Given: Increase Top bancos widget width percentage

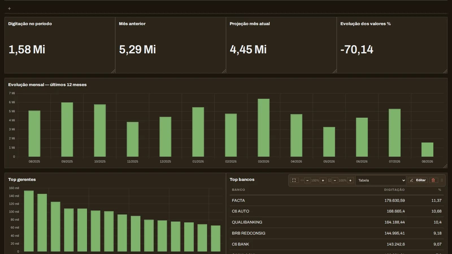Looking at the screenshot, I should [323, 180].
